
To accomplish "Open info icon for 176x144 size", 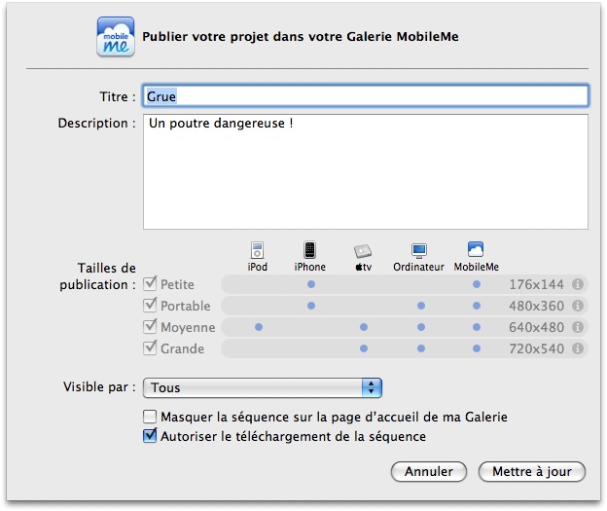I will 578,284.
